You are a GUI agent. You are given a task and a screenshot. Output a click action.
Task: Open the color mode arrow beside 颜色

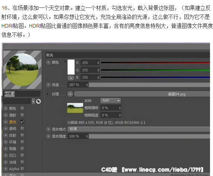[x=65, y=62]
